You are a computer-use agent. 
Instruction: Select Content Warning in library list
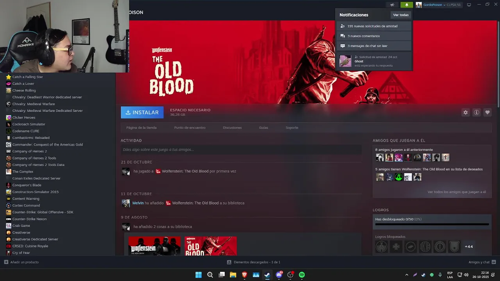pos(26,199)
